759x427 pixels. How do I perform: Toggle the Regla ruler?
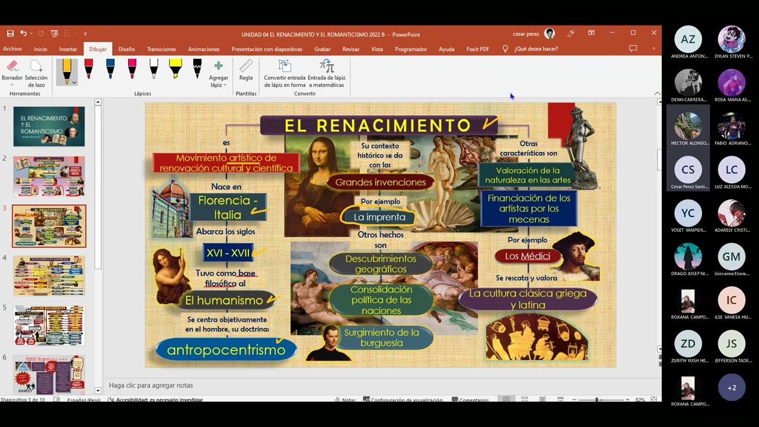[x=246, y=70]
